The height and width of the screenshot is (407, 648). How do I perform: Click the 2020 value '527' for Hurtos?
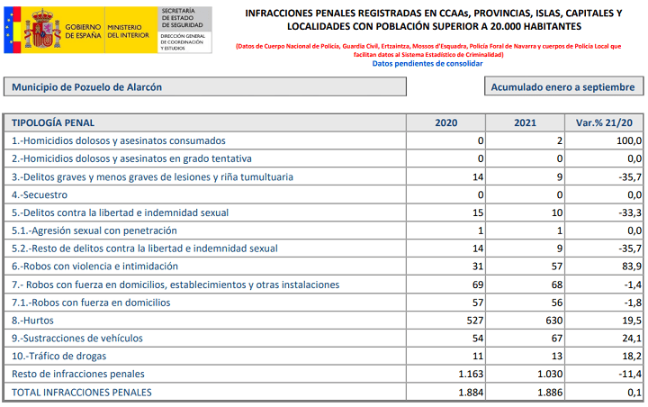click(x=475, y=321)
